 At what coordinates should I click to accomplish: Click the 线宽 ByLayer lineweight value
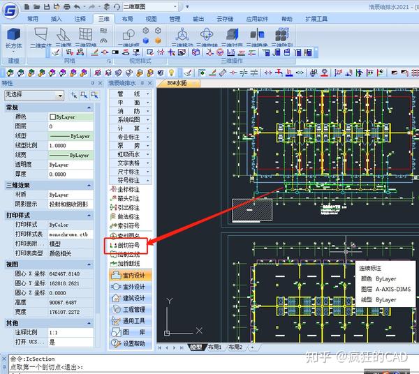point(71,155)
